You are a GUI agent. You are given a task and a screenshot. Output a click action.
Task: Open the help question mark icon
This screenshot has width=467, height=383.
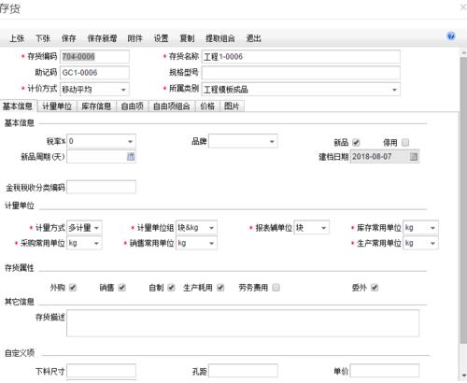tap(451, 36)
